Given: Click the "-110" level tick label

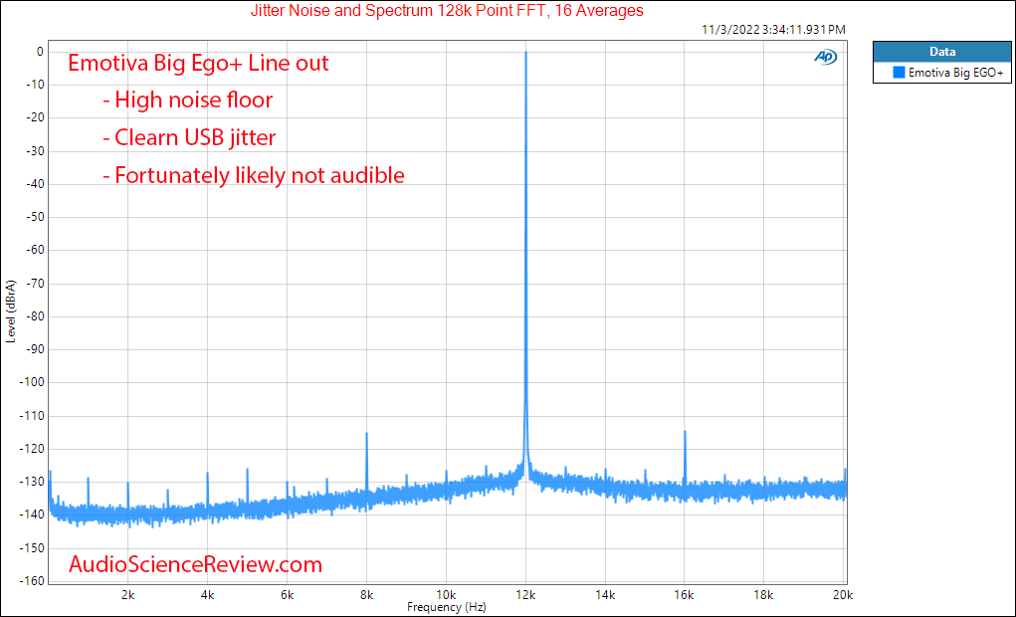Looking at the screenshot, I should click(33, 415).
